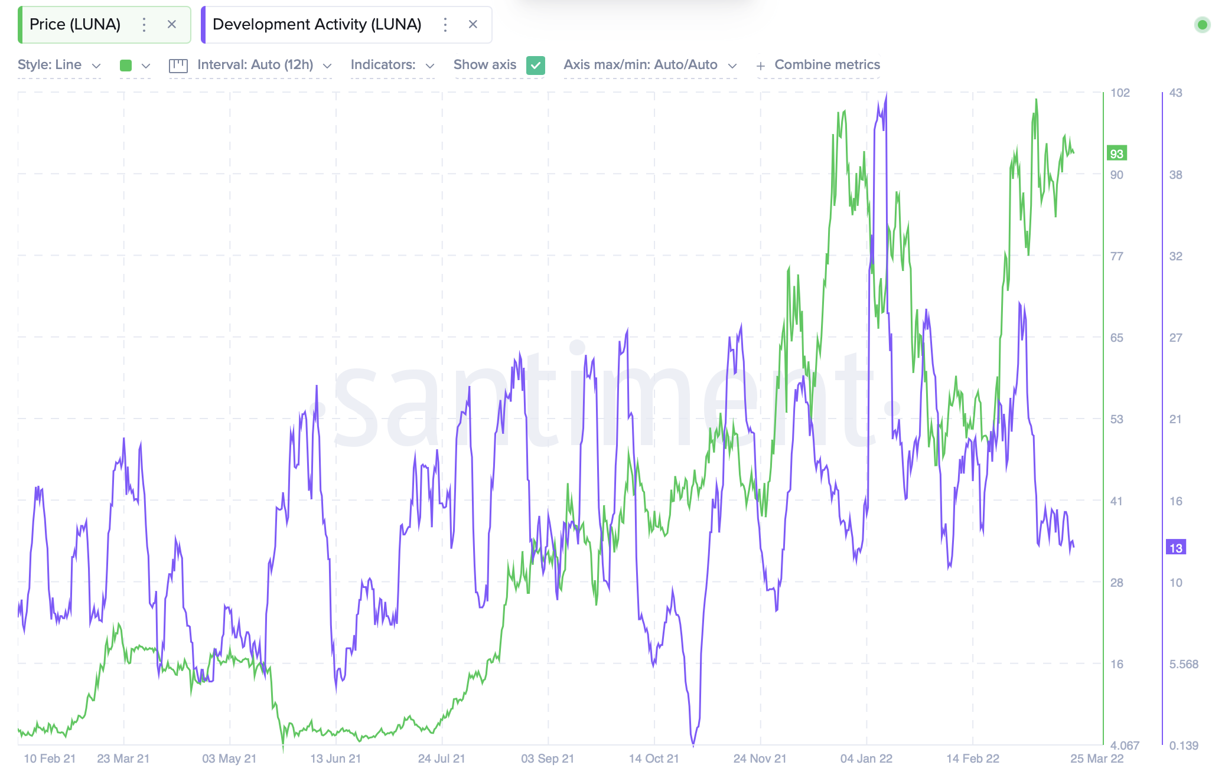Uncheck the Show axis checkbox
This screenshot has width=1225, height=778.
click(x=536, y=66)
